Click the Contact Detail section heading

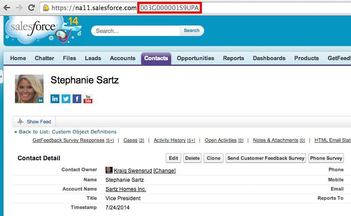click(x=39, y=158)
